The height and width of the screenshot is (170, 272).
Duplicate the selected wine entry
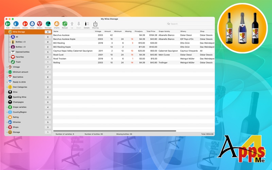(x=16, y=24)
